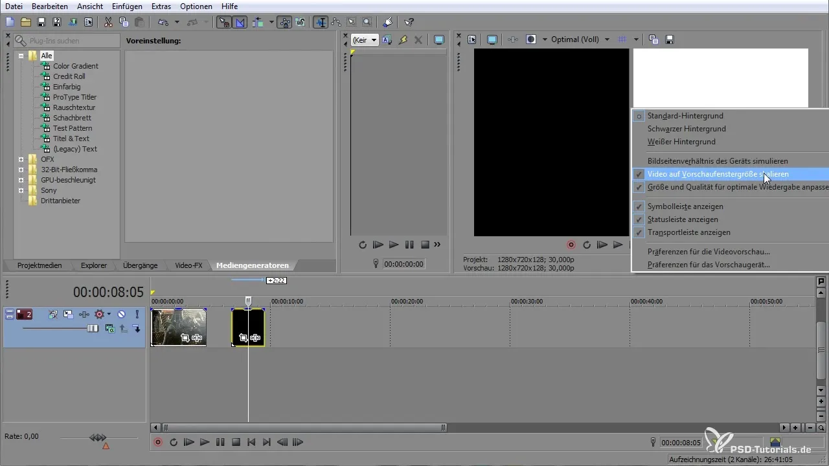
Task: Open Track FX icon in track header
Action: click(x=84, y=315)
